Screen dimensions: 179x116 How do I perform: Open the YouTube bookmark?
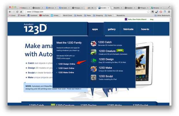click(x=44, y=15)
